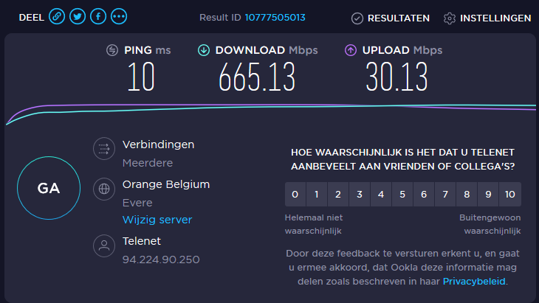Click the ping icon
This screenshot has height=303, width=539.
pyautogui.click(x=112, y=50)
